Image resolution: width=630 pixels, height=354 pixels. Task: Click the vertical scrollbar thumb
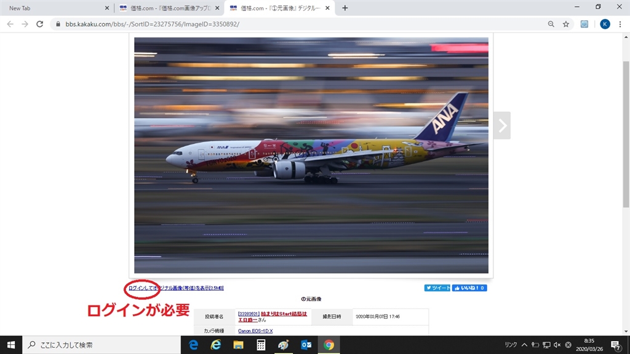coord(626,135)
